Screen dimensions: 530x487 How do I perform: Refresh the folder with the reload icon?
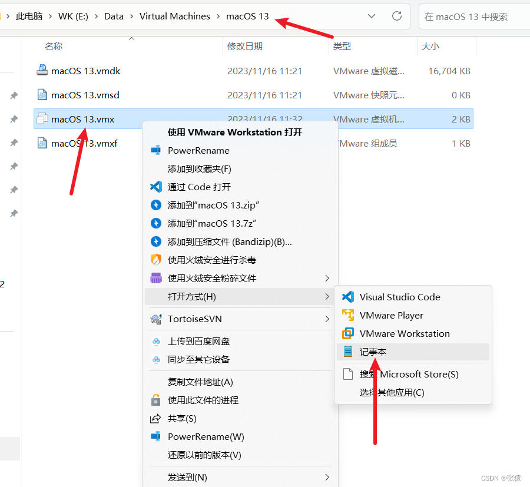point(397,16)
